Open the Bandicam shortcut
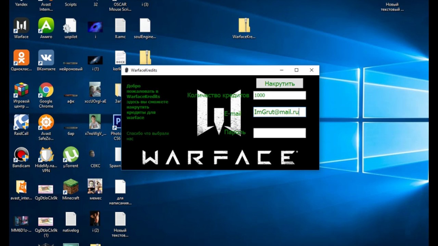438x246 pixels. point(21,158)
